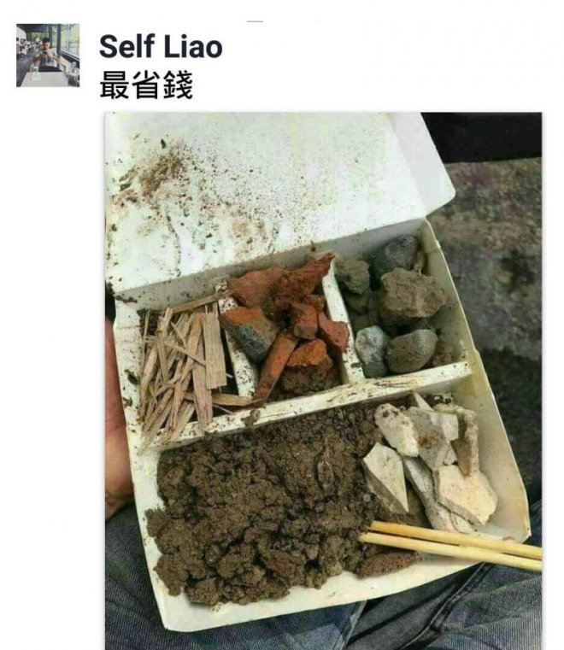564x650 pixels.
Task: Click the person inside the avatar image
Action: click(x=45, y=54)
